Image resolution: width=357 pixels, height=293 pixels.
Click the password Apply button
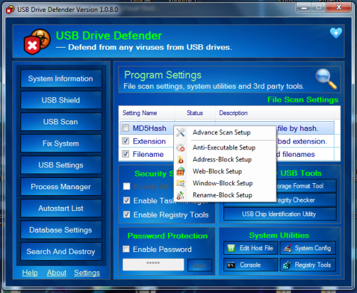point(200,265)
